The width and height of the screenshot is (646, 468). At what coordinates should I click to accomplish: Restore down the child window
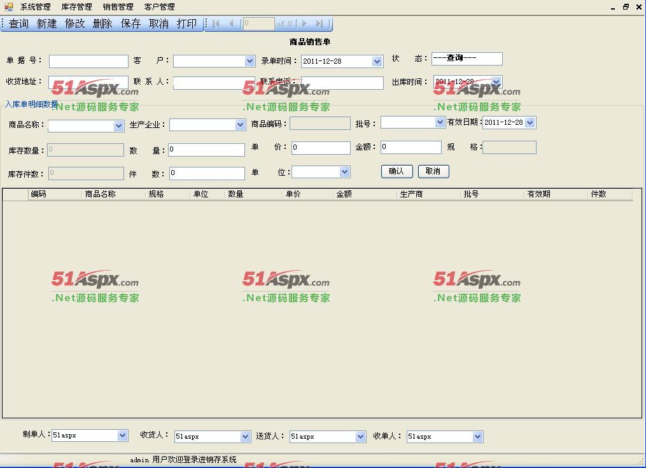[626, 6]
